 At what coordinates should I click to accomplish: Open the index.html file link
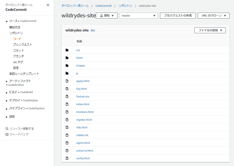point(83,104)
